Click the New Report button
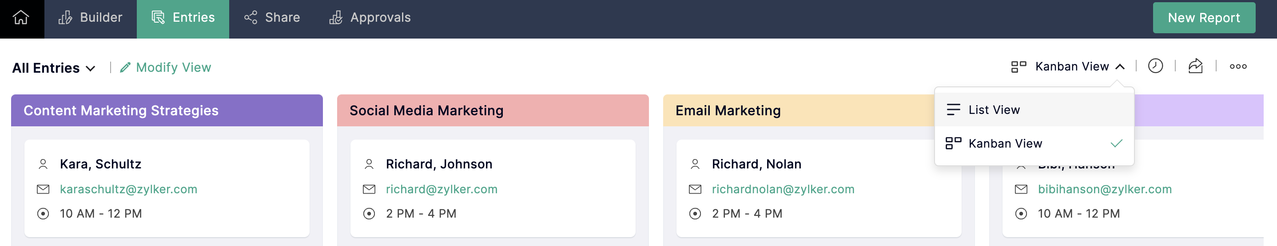 [x=1204, y=18]
